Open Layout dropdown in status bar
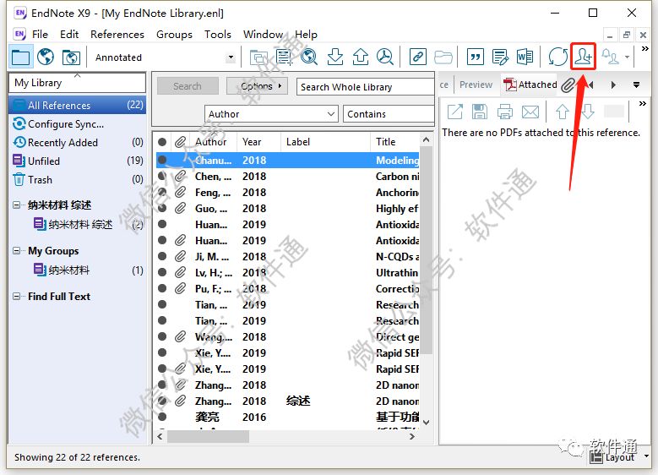The image size is (658, 475). (x=647, y=456)
